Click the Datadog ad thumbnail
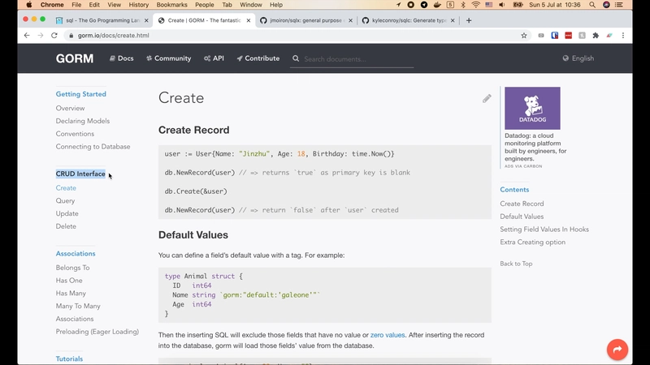 pyautogui.click(x=532, y=108)
